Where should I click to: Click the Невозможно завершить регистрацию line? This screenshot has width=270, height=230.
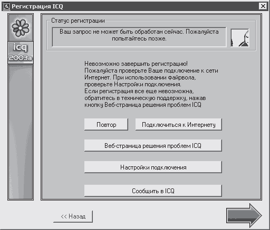pyautogui.click(x=136, y=64)
